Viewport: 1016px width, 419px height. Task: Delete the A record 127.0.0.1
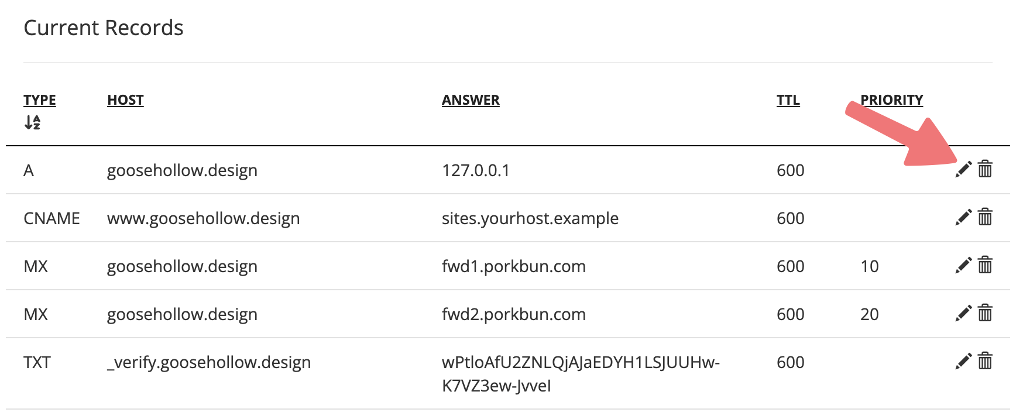986,169
